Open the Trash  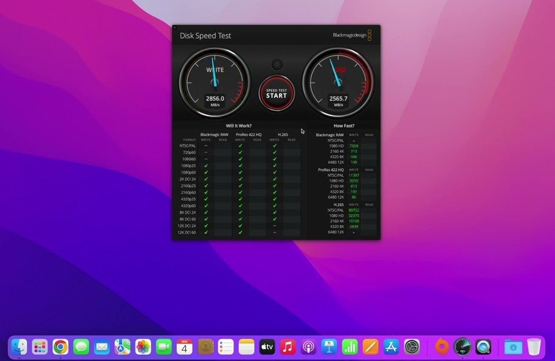pos(534,347)
